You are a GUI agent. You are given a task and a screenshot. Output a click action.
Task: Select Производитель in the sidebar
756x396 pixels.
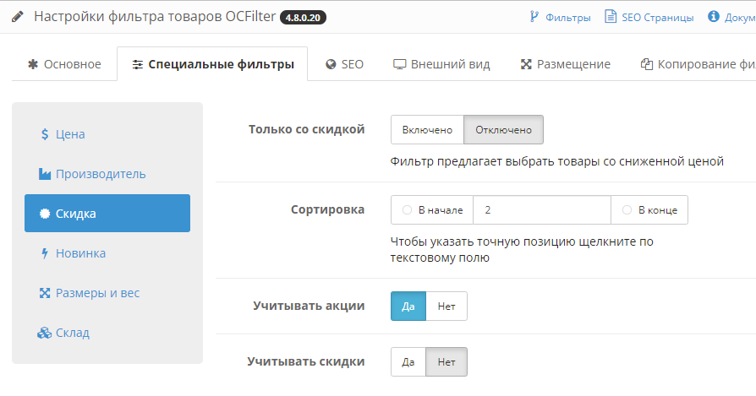100,174
